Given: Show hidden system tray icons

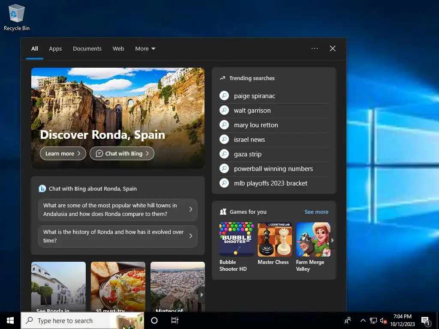Looking at the screenshot, I should [x=363, y=320].
